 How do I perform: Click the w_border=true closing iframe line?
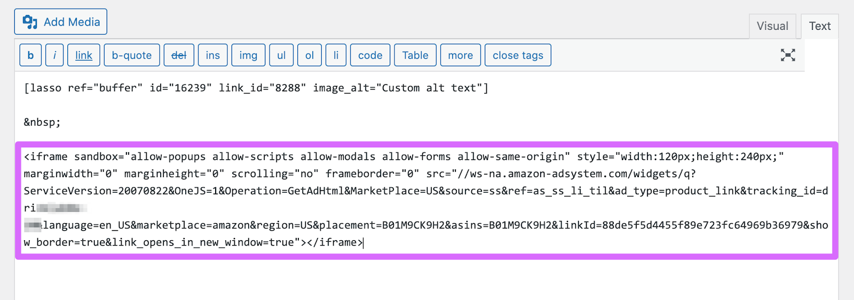click(193, 242)
